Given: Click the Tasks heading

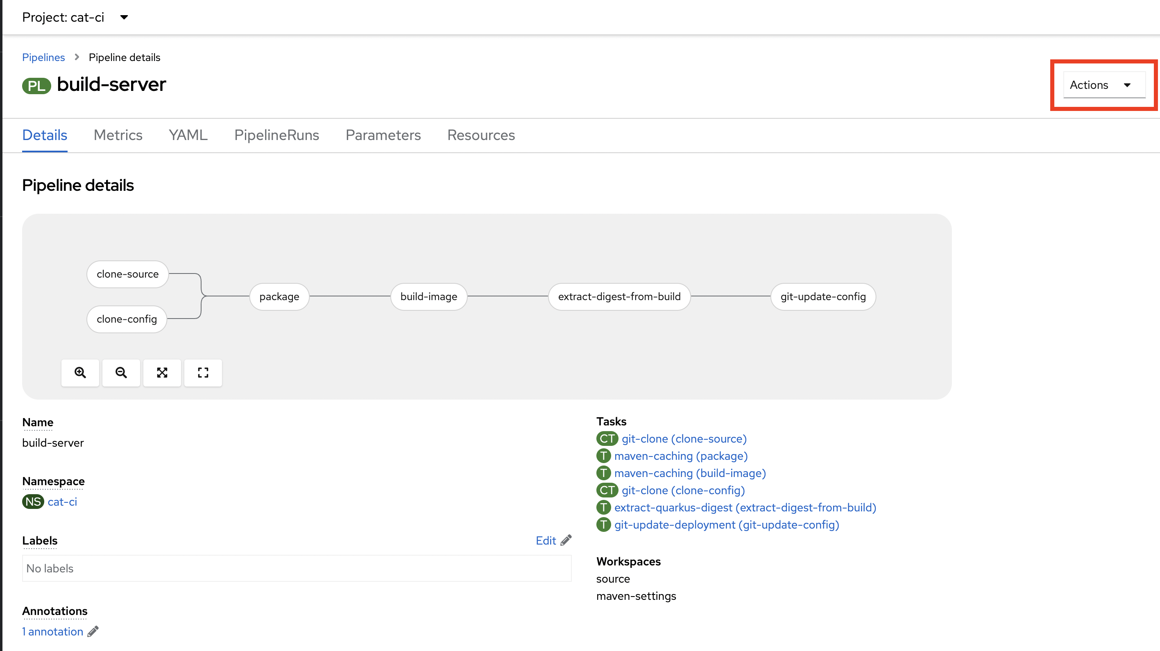Looking at the screenshot, I should pos(611,421).
